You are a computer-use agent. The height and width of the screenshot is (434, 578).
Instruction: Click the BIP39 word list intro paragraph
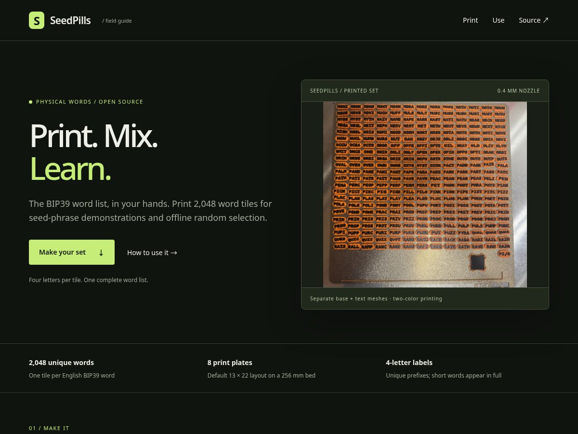[150, 211]
